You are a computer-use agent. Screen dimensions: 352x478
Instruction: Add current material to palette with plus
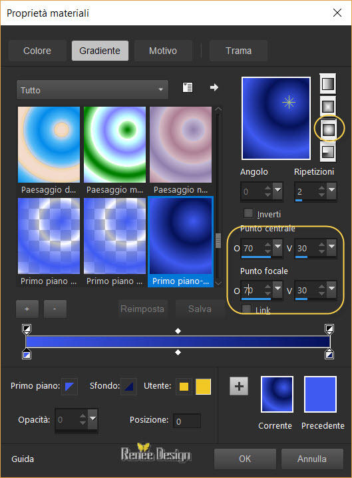239,386
